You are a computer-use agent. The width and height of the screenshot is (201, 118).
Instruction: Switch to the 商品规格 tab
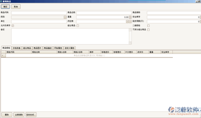[x=6, y=48]
